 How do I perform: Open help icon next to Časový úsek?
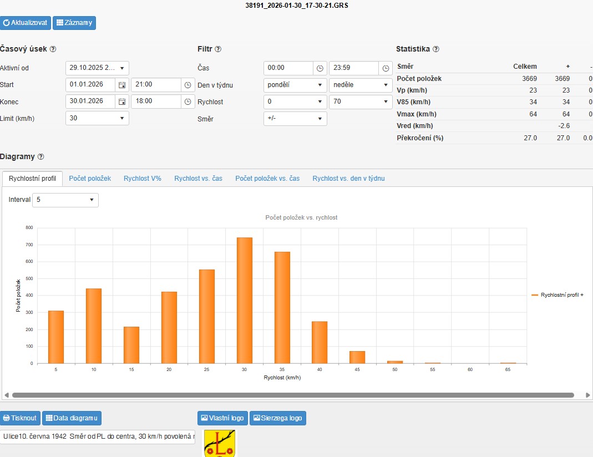click(53, 49)
